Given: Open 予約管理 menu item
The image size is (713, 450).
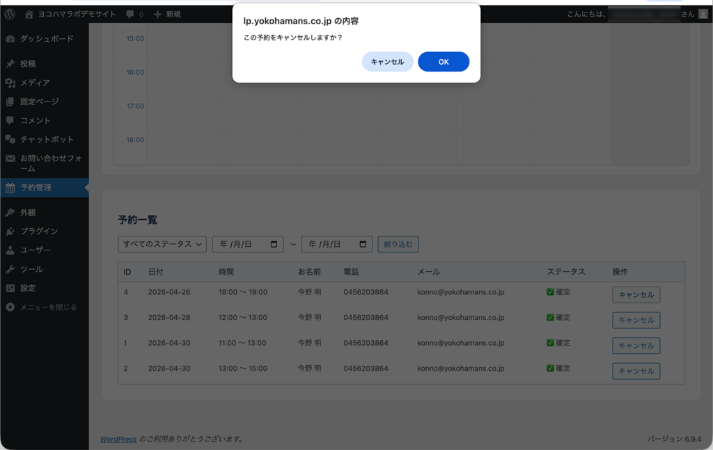Looking at the screenshot, I should click(36, 188).
